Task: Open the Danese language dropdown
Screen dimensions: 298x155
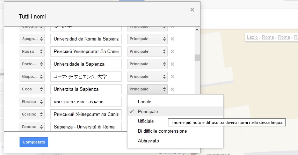Action: point(32,126)
